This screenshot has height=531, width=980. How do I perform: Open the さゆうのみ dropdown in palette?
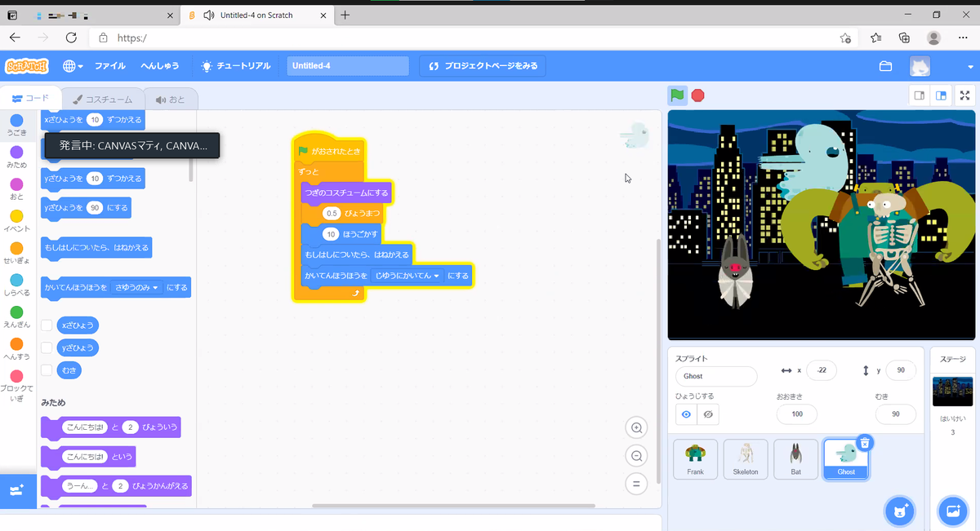[137, 287]
